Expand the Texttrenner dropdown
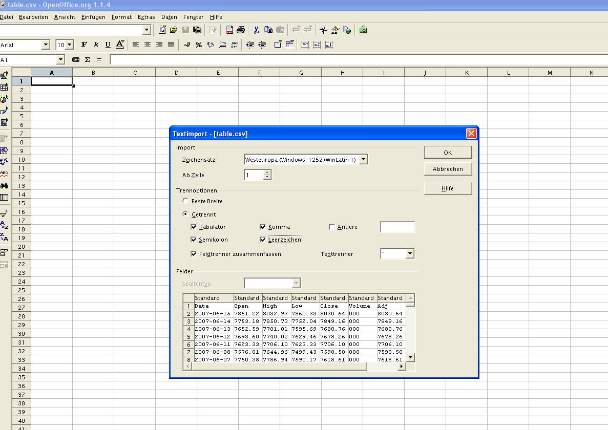Image resolution: width=608 pixels, height=430 pixels. click(410, 254)
